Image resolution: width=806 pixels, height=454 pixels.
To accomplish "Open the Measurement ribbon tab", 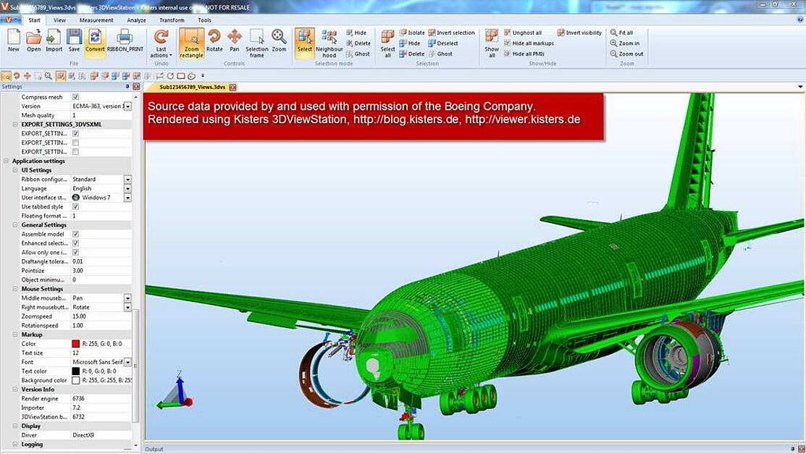I will [x=96, y=20].
